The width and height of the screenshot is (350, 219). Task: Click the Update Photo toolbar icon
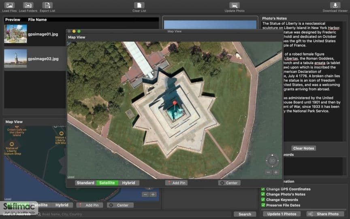(235, 5)
